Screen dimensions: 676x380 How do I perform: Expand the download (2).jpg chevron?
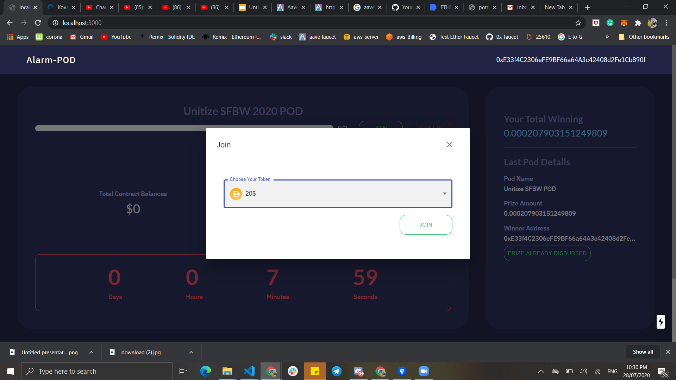[191, 352]
